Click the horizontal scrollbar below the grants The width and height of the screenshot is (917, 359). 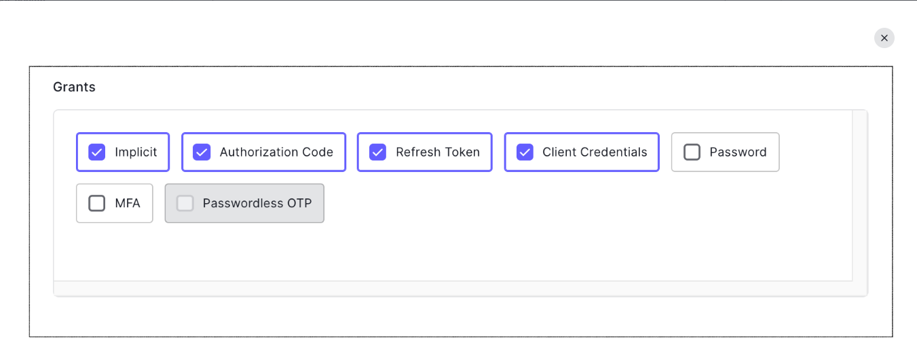tap(448, 289)
